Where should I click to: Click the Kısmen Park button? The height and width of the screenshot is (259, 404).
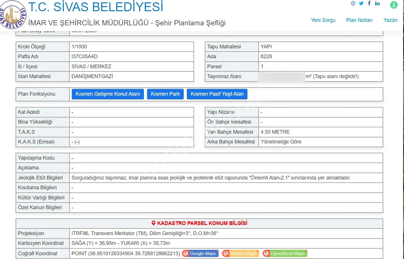(165, 94)
